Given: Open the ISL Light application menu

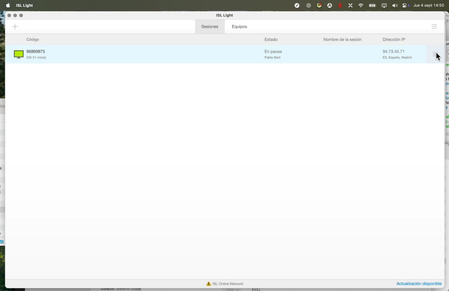Looking at the screenshot, I should tap(24, 6).
